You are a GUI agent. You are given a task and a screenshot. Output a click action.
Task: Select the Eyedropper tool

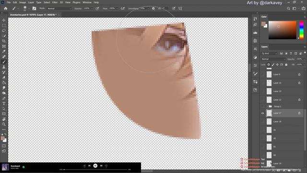pyautogui.click(x=4, y=51)
